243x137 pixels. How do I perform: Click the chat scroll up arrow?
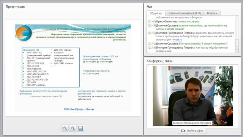point(237,48)
